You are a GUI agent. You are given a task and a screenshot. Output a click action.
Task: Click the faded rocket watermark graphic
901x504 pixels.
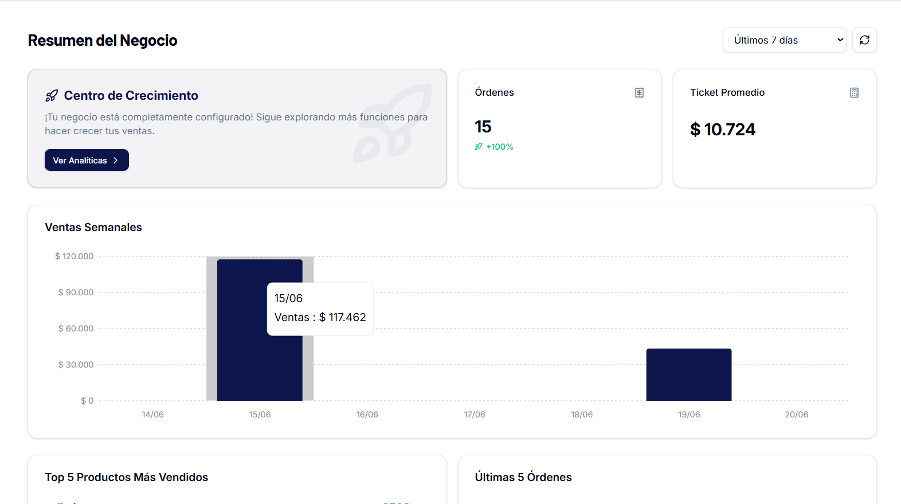392,123
